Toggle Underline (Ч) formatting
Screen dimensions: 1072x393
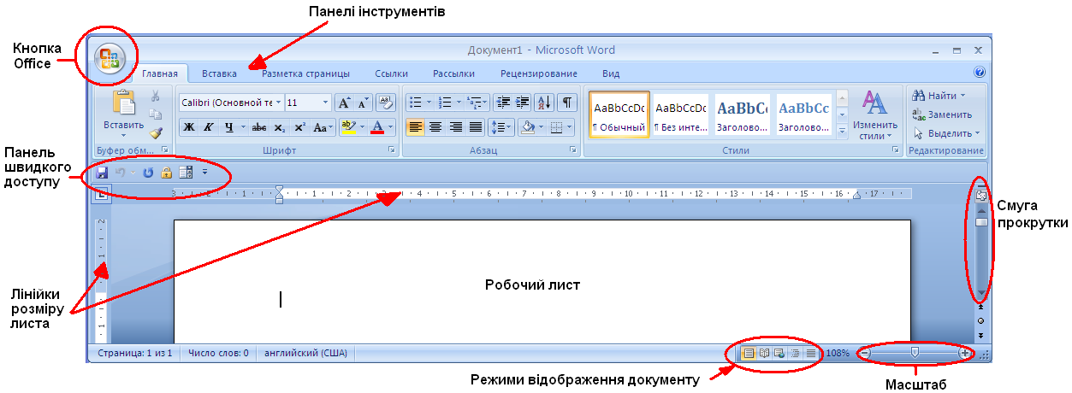click(x=229, y=127)
